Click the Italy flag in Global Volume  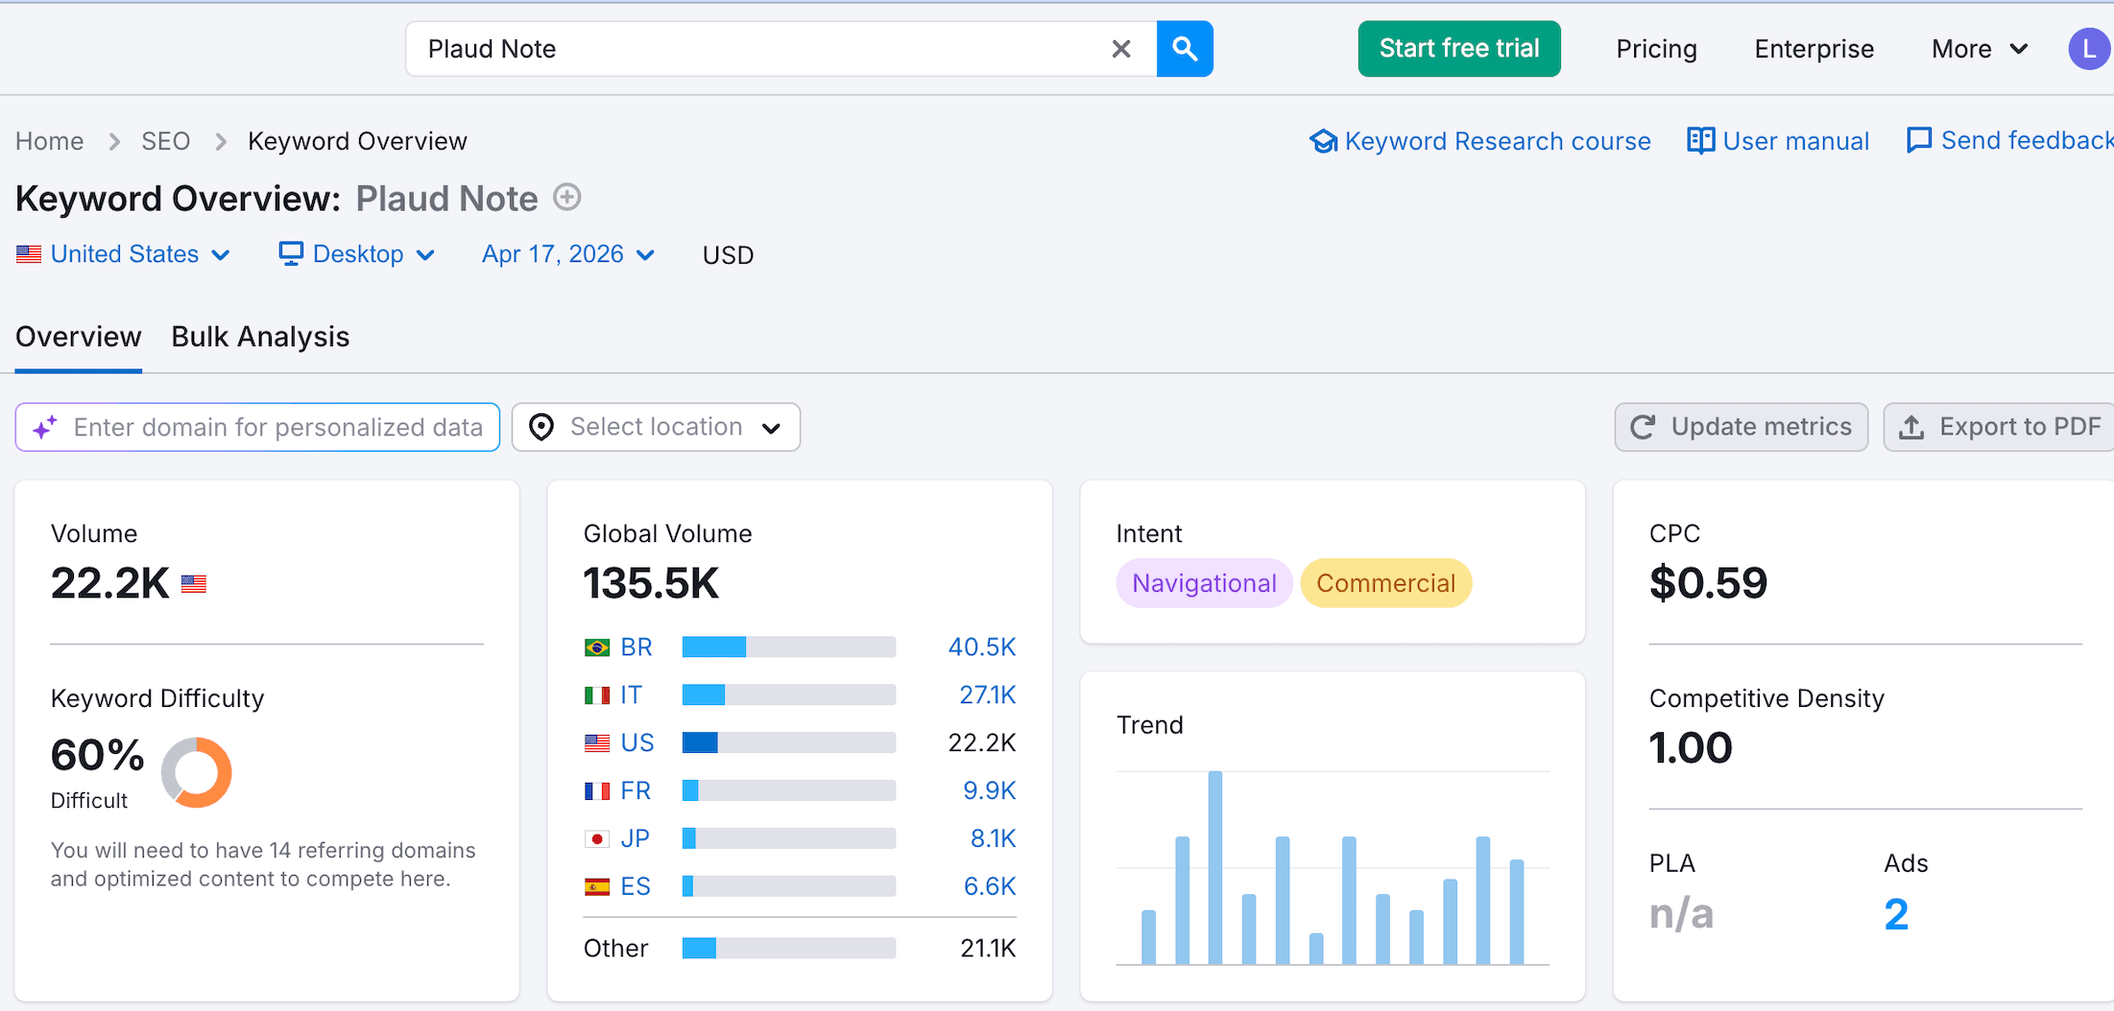tap(597, 695)
